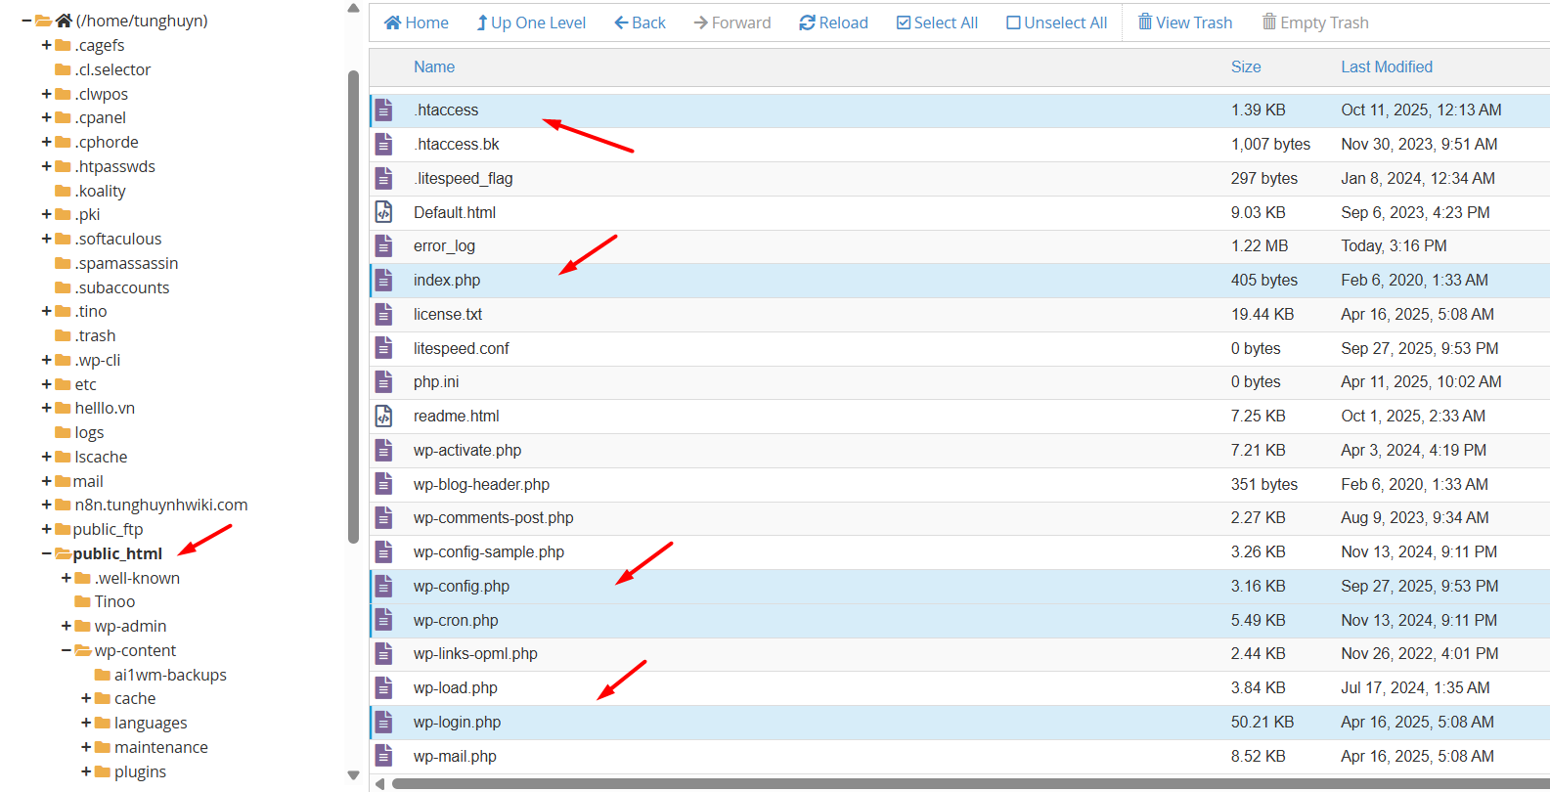This screenshot has height=792, width=1550.
Task: Click the home directory icon in the tree
Action: [64, 21]
